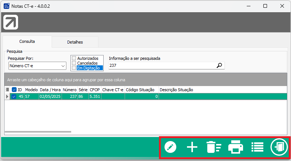Enable the Autorizados checkbox

click(x=74, y=58)
